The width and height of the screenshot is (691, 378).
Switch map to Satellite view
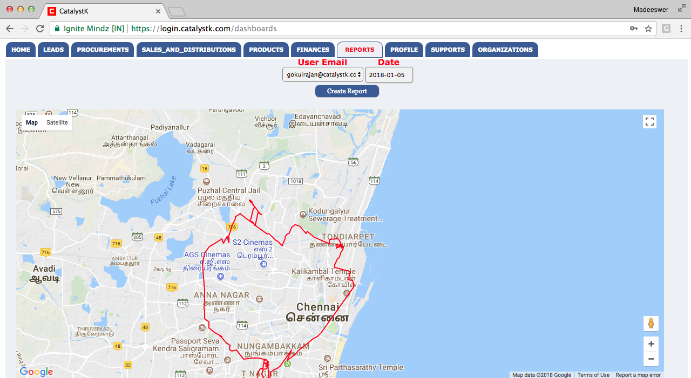coord(57,122)
